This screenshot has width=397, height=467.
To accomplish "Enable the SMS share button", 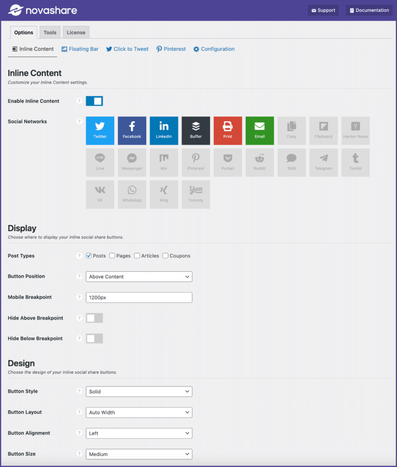I will pos(291,163).
